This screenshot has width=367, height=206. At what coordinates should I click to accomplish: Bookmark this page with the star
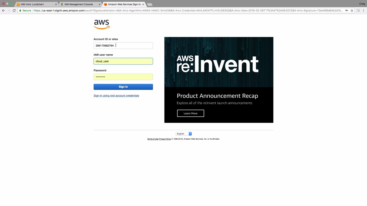(x=352, y=11)
